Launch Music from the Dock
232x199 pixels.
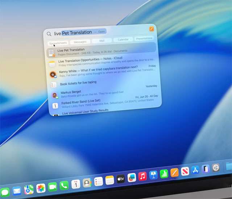coord(142,176)
